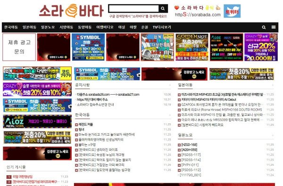Open the search icon in the black navigation bar
Screen dimensions: 283x186
pyautogui.click(x=264, y=27)
